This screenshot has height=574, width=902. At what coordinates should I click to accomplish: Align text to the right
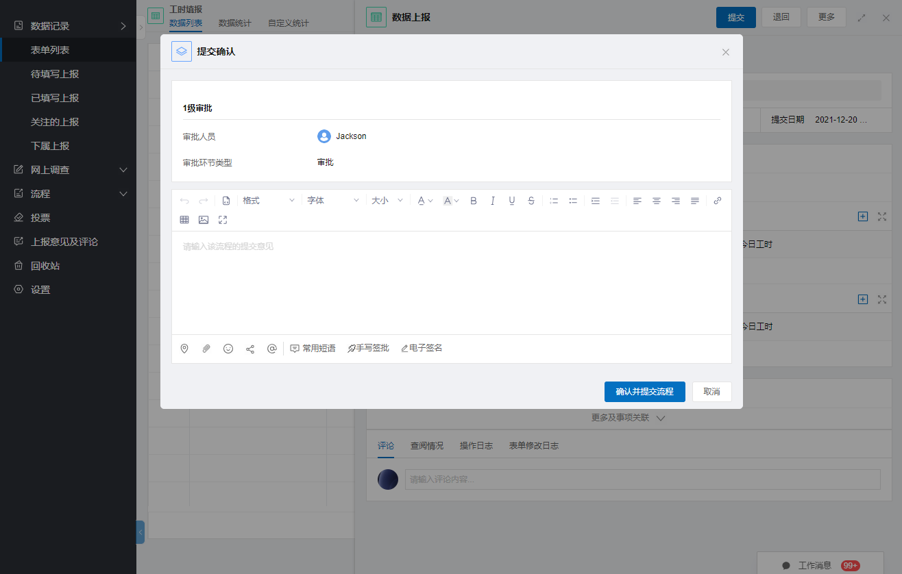676,201
